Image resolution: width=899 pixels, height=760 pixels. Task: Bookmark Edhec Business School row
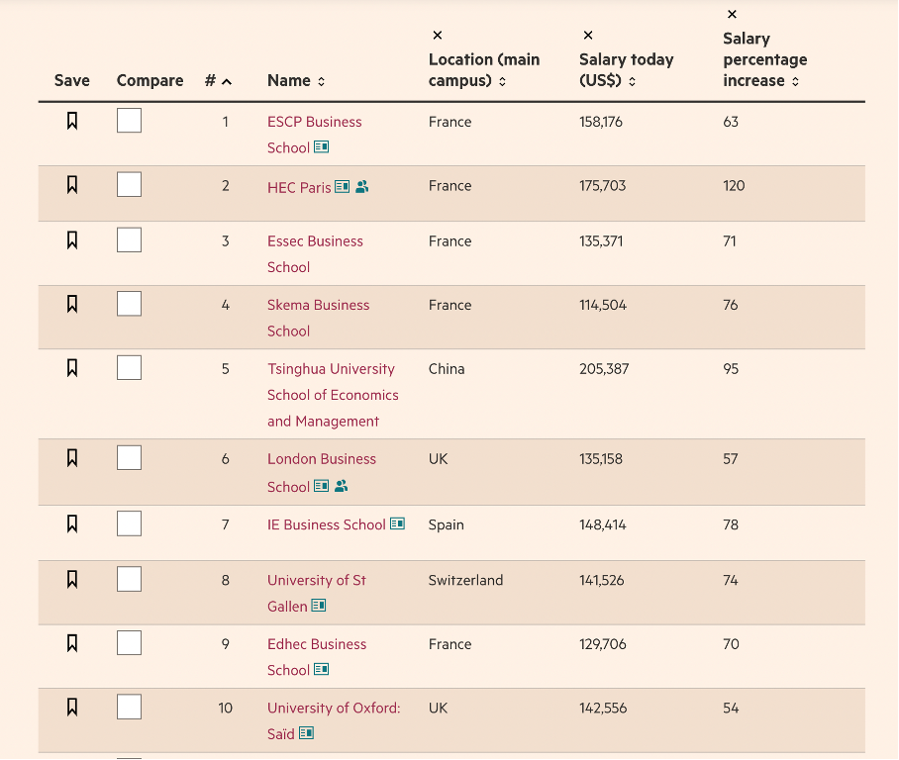point(72,643)
